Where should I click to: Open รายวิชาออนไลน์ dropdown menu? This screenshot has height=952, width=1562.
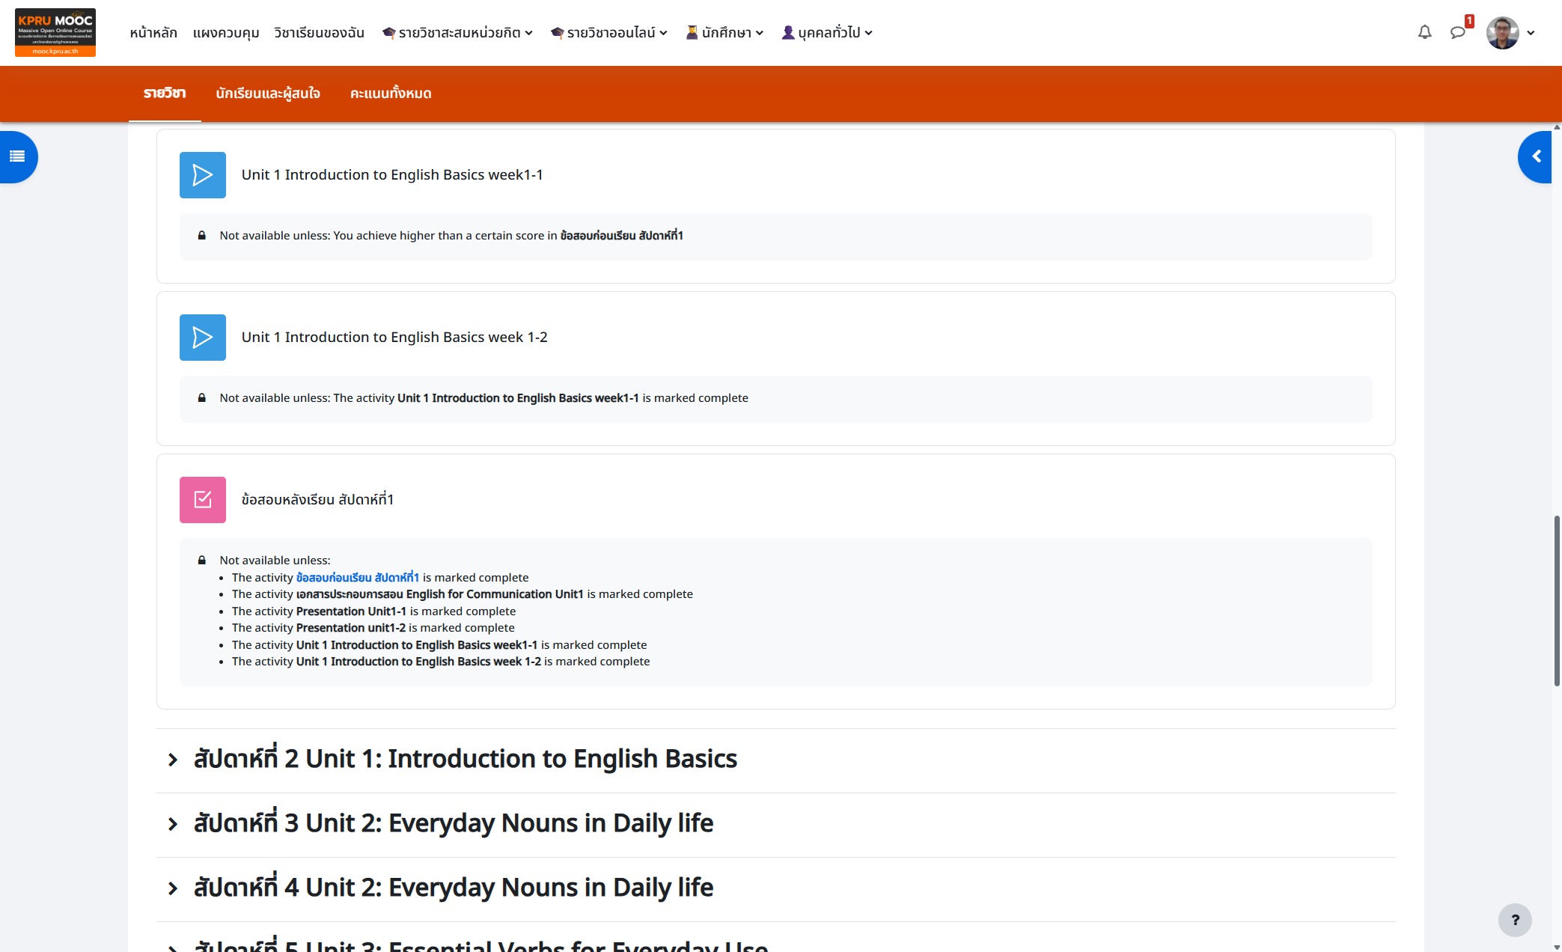pos(608,32)
